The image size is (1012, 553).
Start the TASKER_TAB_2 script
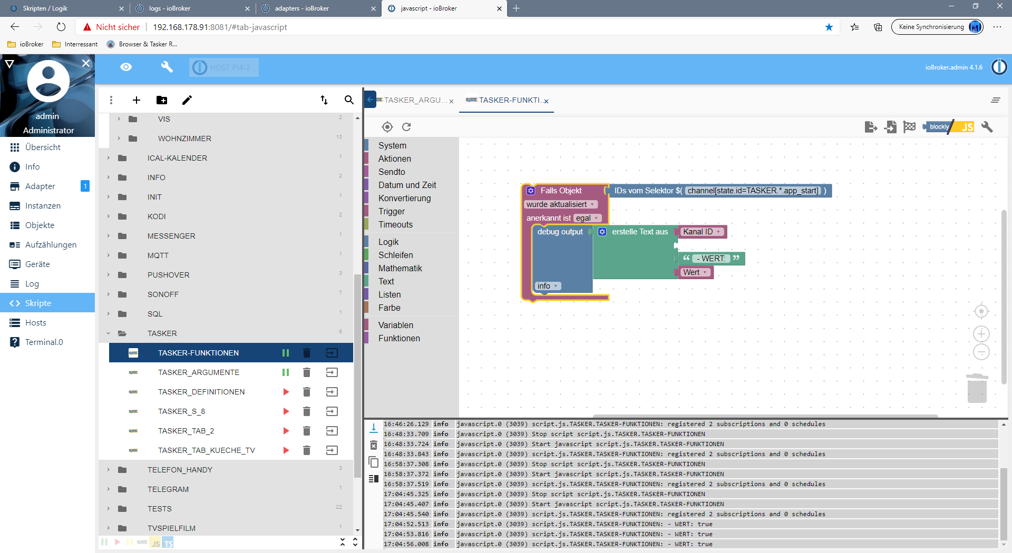click(x=286, y=431)
